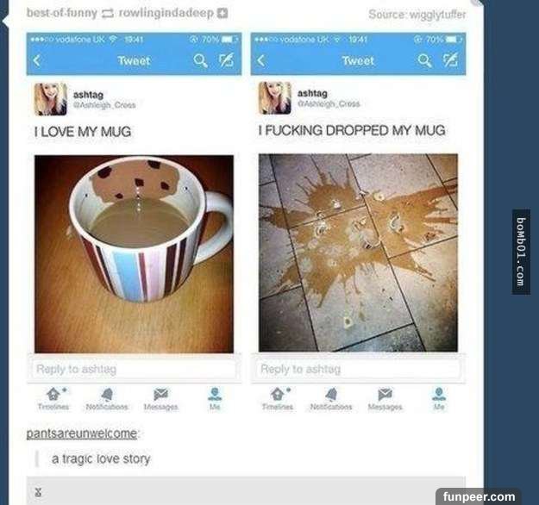The height and width of the screenshot is (505, 539).
Task: Tap search icon in left Tweet header
Action: [x=200, y=60]
